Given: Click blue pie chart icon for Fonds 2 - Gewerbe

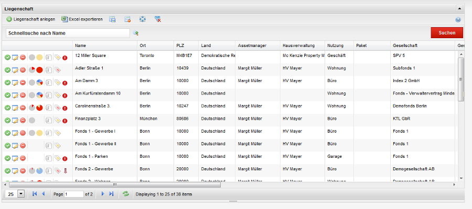Looking at the screenshot, I should pyautogui.click(x=39, y=171).
